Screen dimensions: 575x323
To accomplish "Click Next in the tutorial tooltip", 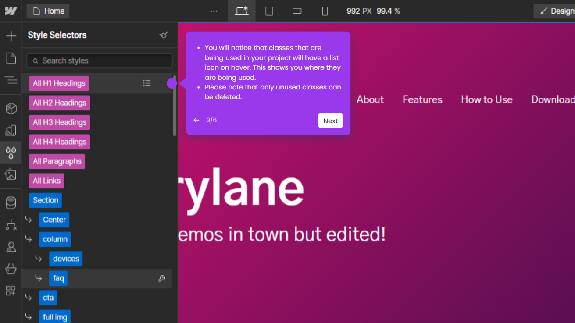I will [x=330, y=120].
